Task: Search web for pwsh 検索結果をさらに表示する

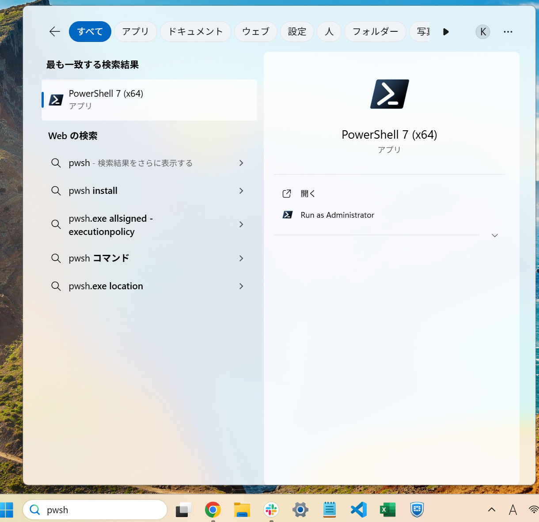Action: pos(149,163)
